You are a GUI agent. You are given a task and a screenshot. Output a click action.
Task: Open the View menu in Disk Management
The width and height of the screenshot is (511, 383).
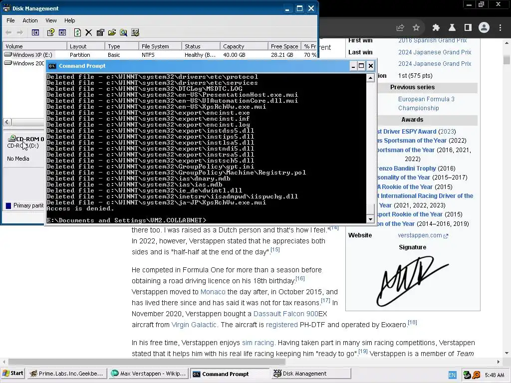tap(51, 20)
